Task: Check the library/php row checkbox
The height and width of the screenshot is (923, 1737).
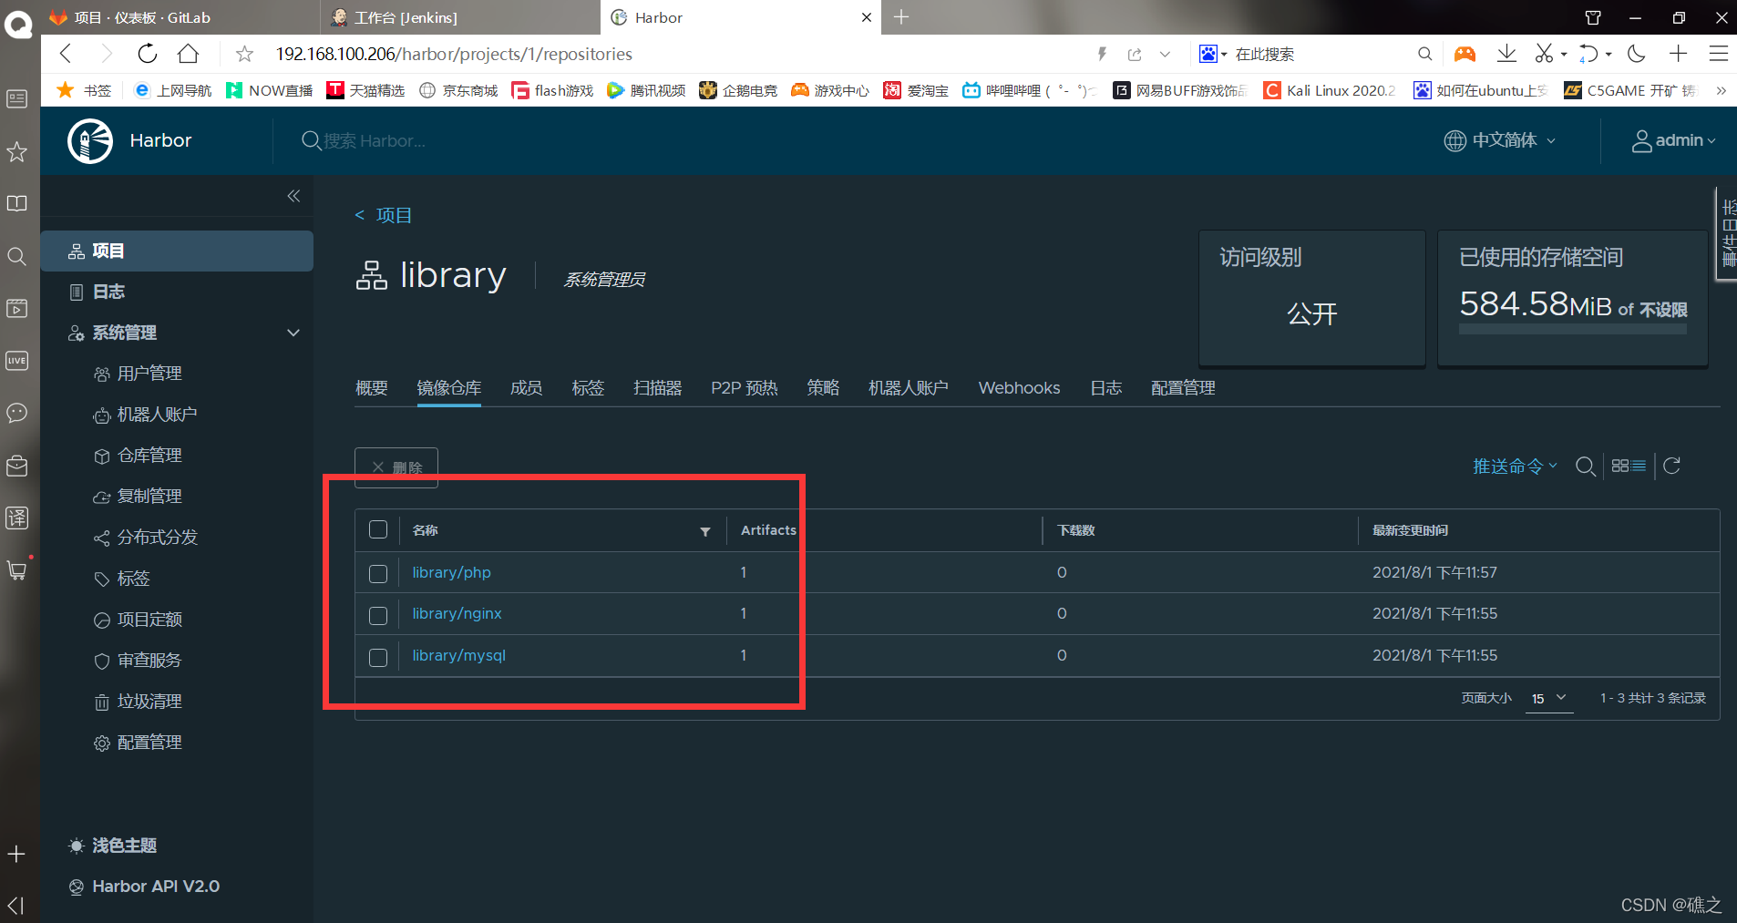Action: point(378,573)
